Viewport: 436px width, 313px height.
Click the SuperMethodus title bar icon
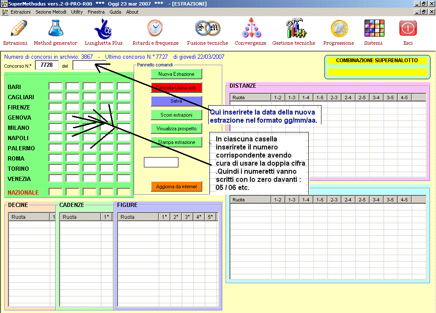point(3,3)
